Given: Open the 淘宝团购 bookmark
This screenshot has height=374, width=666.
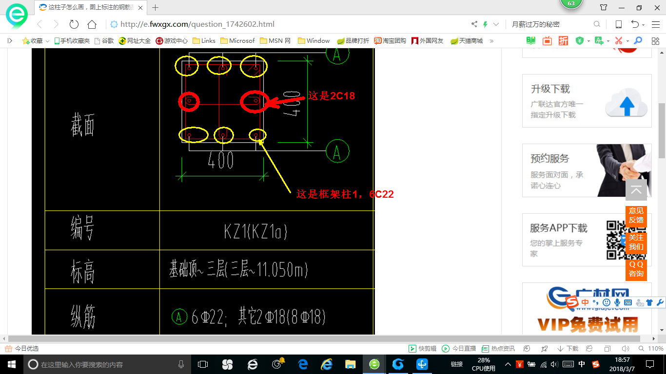Looking at the screenshot, I should 390,41.
